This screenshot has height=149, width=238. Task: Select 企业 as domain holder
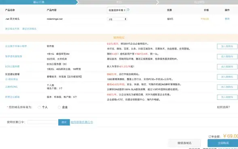coord(59,107)
